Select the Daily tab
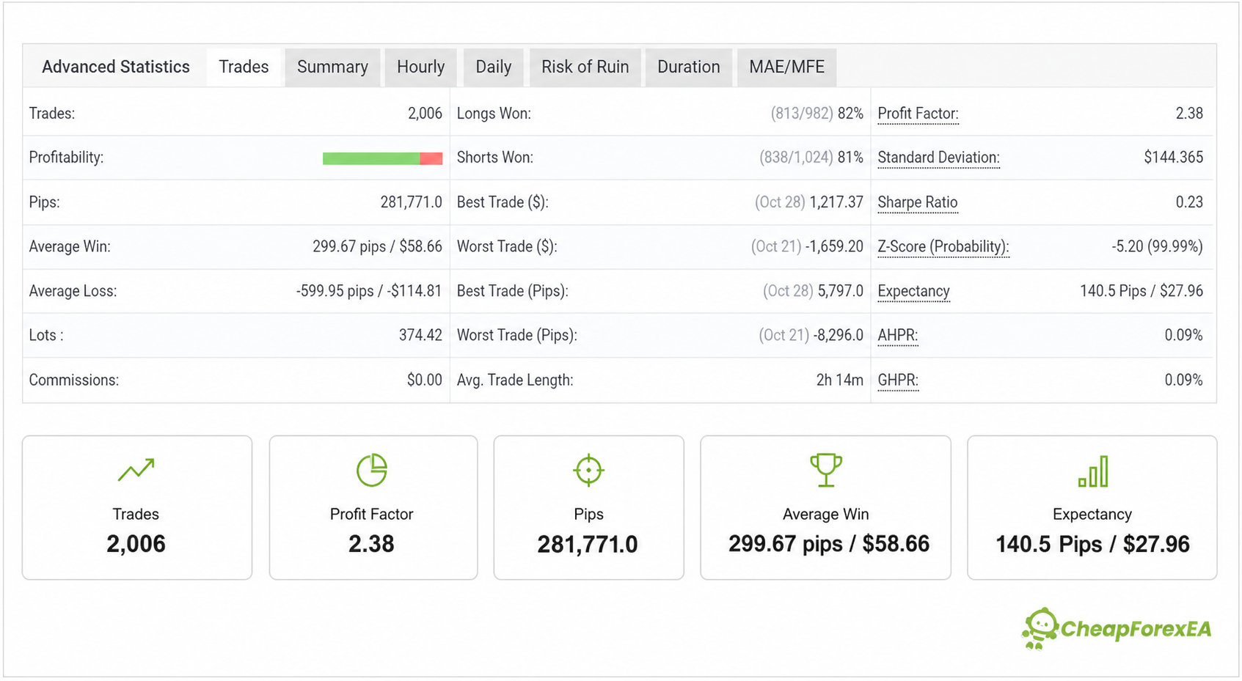Image resolution: width=1242 pixels, height=681 pixels. pos(493,67)
